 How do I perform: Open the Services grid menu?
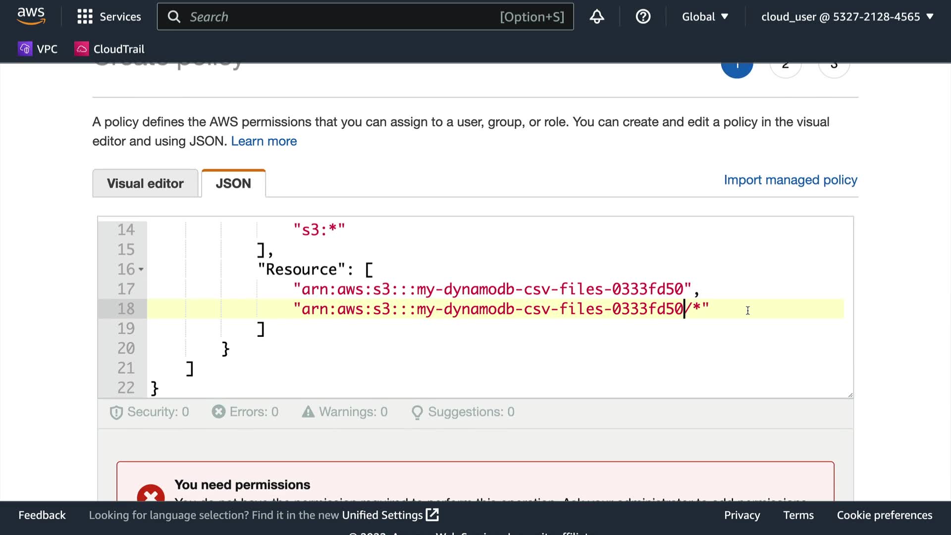point(85,17)
